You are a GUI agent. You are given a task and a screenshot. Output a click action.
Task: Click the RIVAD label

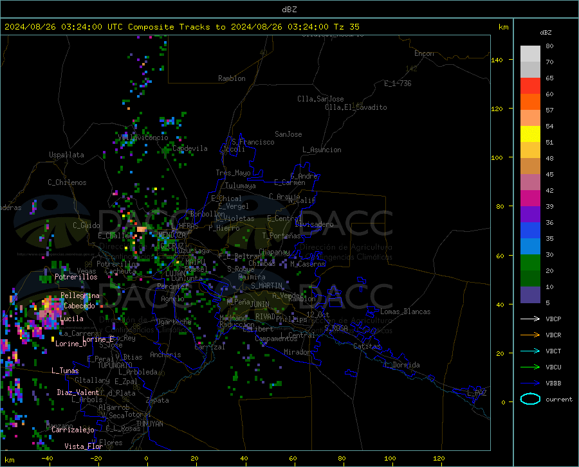[265, 317]
